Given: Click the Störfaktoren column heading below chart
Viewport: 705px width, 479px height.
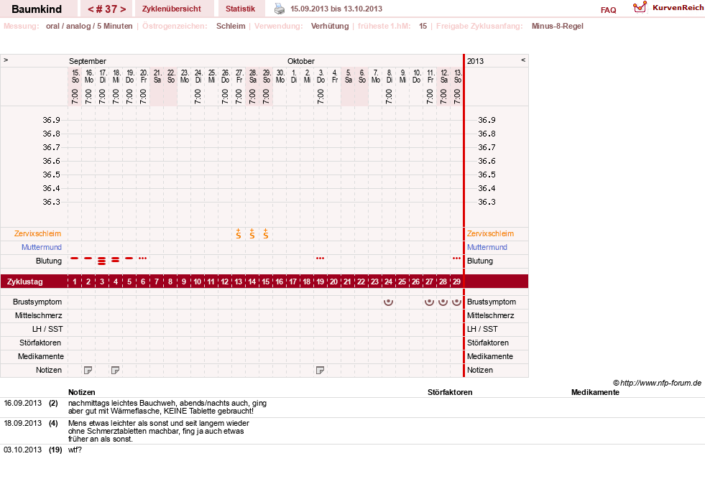Looking at the screenshot, I should [x=450, y=392].
